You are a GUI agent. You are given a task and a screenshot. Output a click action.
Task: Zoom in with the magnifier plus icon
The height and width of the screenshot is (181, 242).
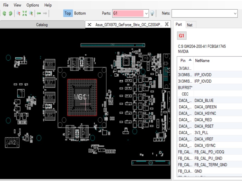31,13
